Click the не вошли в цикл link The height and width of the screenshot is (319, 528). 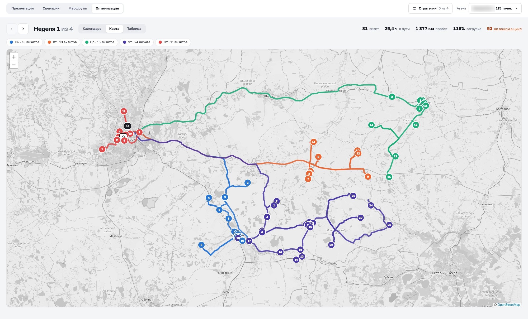507,29
